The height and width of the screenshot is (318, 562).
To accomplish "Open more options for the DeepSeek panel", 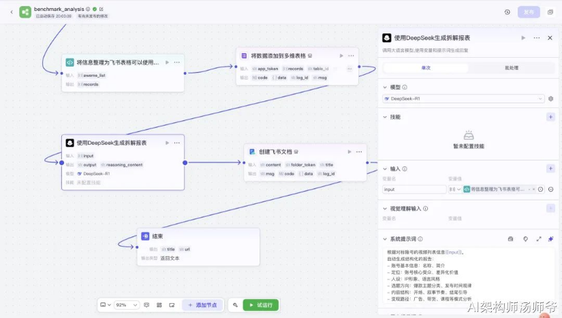I will (537, 38).
